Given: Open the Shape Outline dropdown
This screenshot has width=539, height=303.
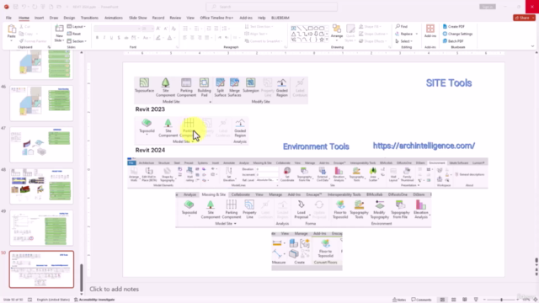Looking at the screenshot, I should (x=373, y=34).
